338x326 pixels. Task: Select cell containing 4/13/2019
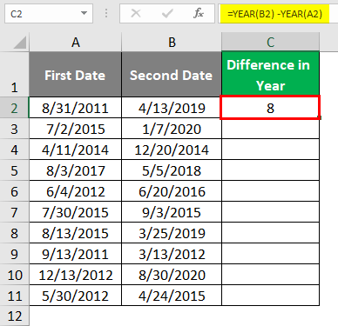[172, 108]
